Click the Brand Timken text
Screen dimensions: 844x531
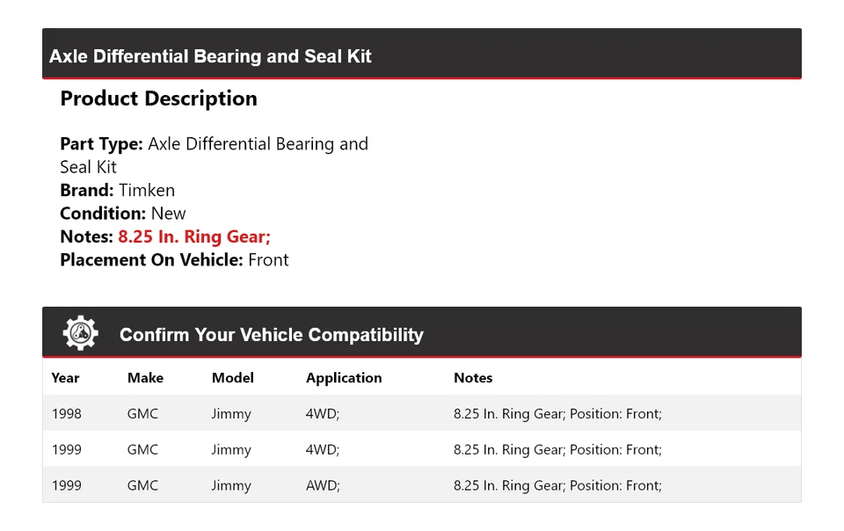[117, 190]
